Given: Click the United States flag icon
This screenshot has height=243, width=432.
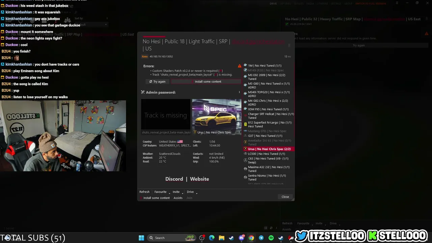Looking at the screenshot, I should (x=180, y=142).
